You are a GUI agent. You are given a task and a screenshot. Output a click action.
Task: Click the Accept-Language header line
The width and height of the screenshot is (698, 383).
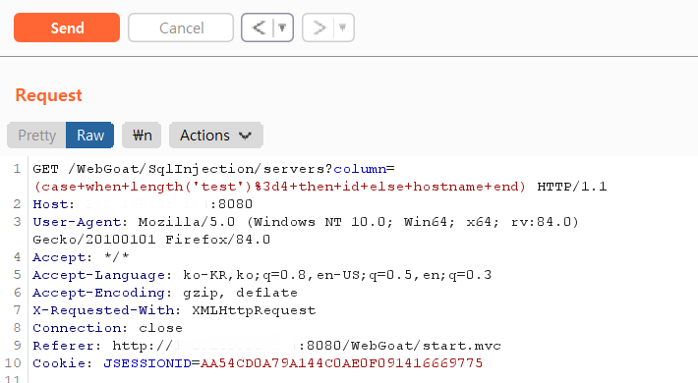(x=262, y=275)
